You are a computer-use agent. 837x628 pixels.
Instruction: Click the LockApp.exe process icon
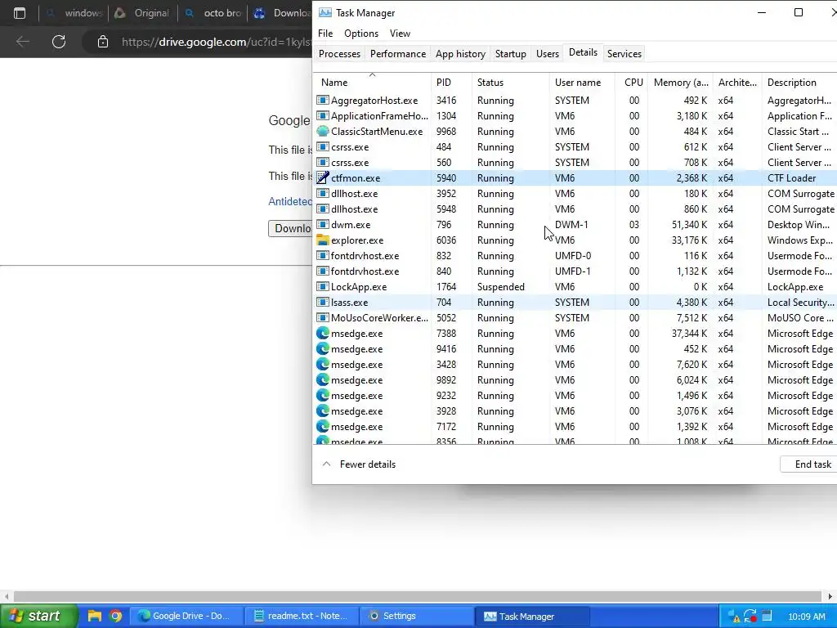pyautogui.click(x=322, y=287)
